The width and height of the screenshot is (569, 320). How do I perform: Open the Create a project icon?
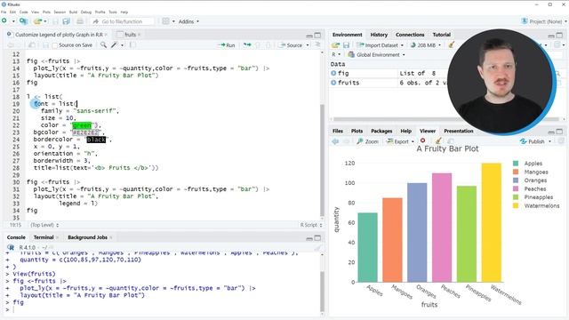24,21
